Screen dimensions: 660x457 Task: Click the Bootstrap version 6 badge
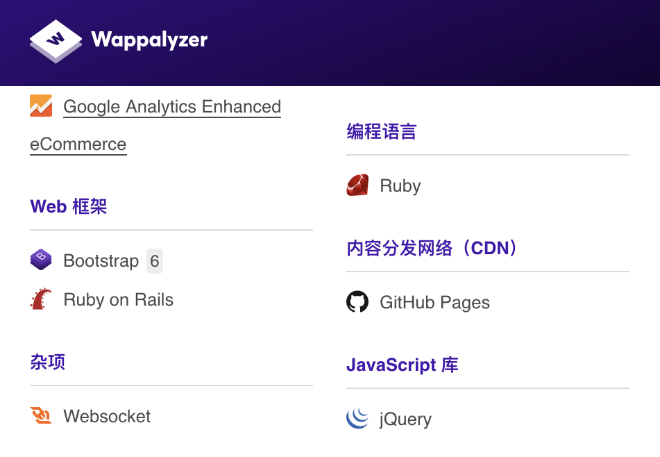point(155,261)
